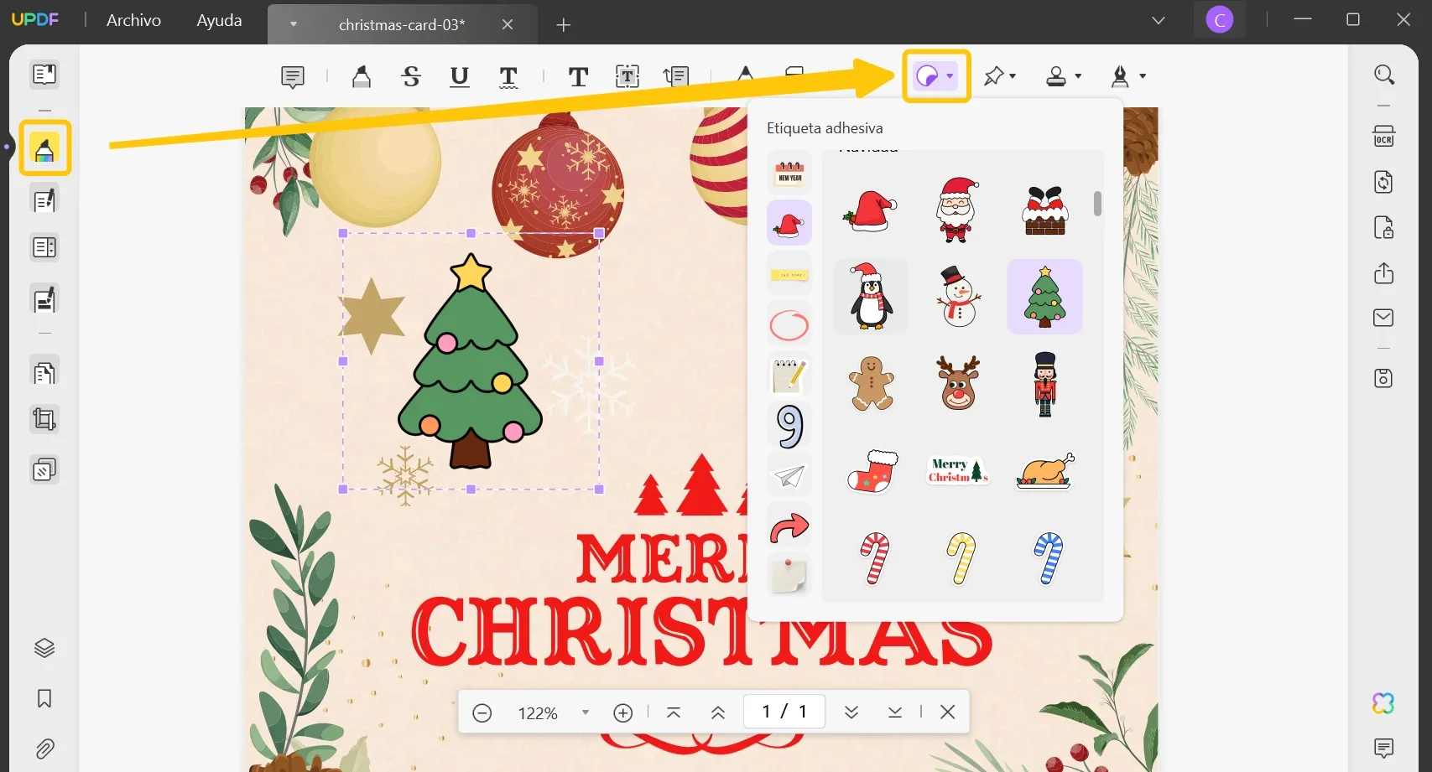Open the Bookmarks panel icon
This screenshot has width=1432, height=772.
[44, 698]
